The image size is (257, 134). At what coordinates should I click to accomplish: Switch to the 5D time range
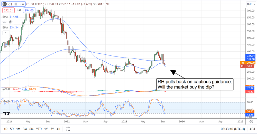12,129
